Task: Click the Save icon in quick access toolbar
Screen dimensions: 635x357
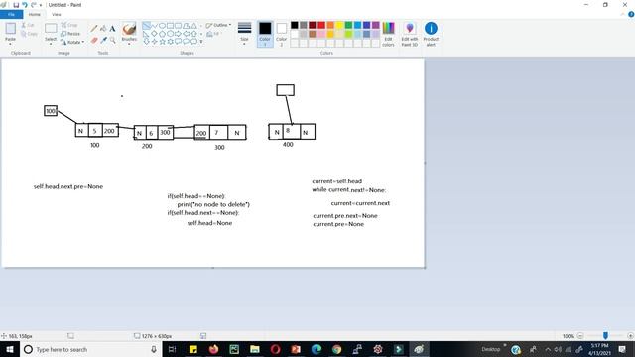Action: coord(16,5)
